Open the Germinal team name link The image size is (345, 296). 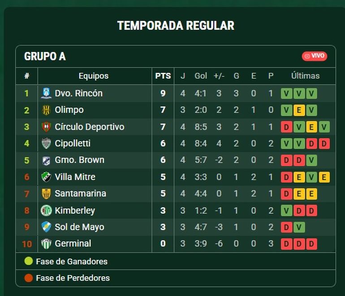click(73, 244)
